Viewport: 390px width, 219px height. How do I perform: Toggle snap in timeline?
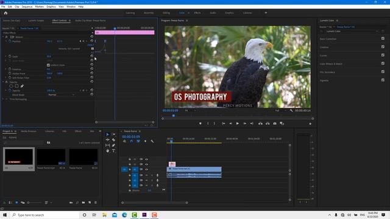132,141
